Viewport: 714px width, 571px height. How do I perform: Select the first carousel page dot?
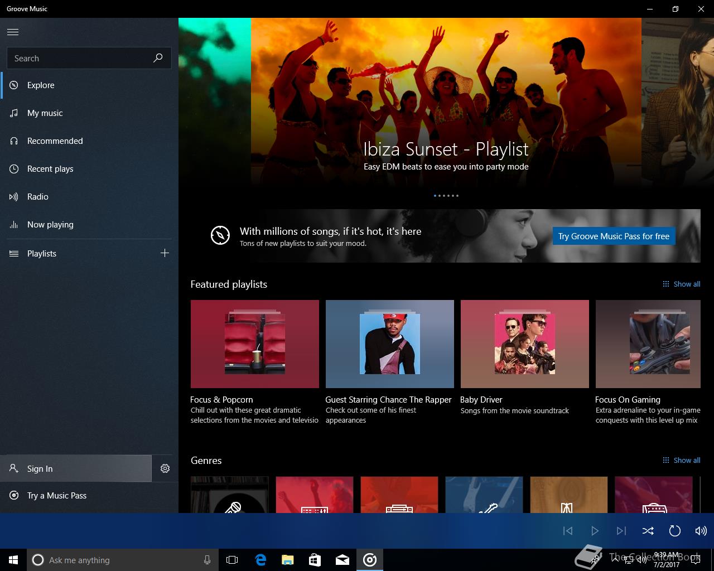point(435,196)
